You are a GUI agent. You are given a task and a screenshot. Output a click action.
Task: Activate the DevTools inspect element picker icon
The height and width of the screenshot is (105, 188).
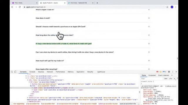pyautogui.click(x=12, y=72)
